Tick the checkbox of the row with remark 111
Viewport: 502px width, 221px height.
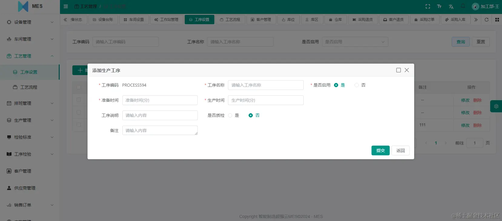click(x=79, y=125)
